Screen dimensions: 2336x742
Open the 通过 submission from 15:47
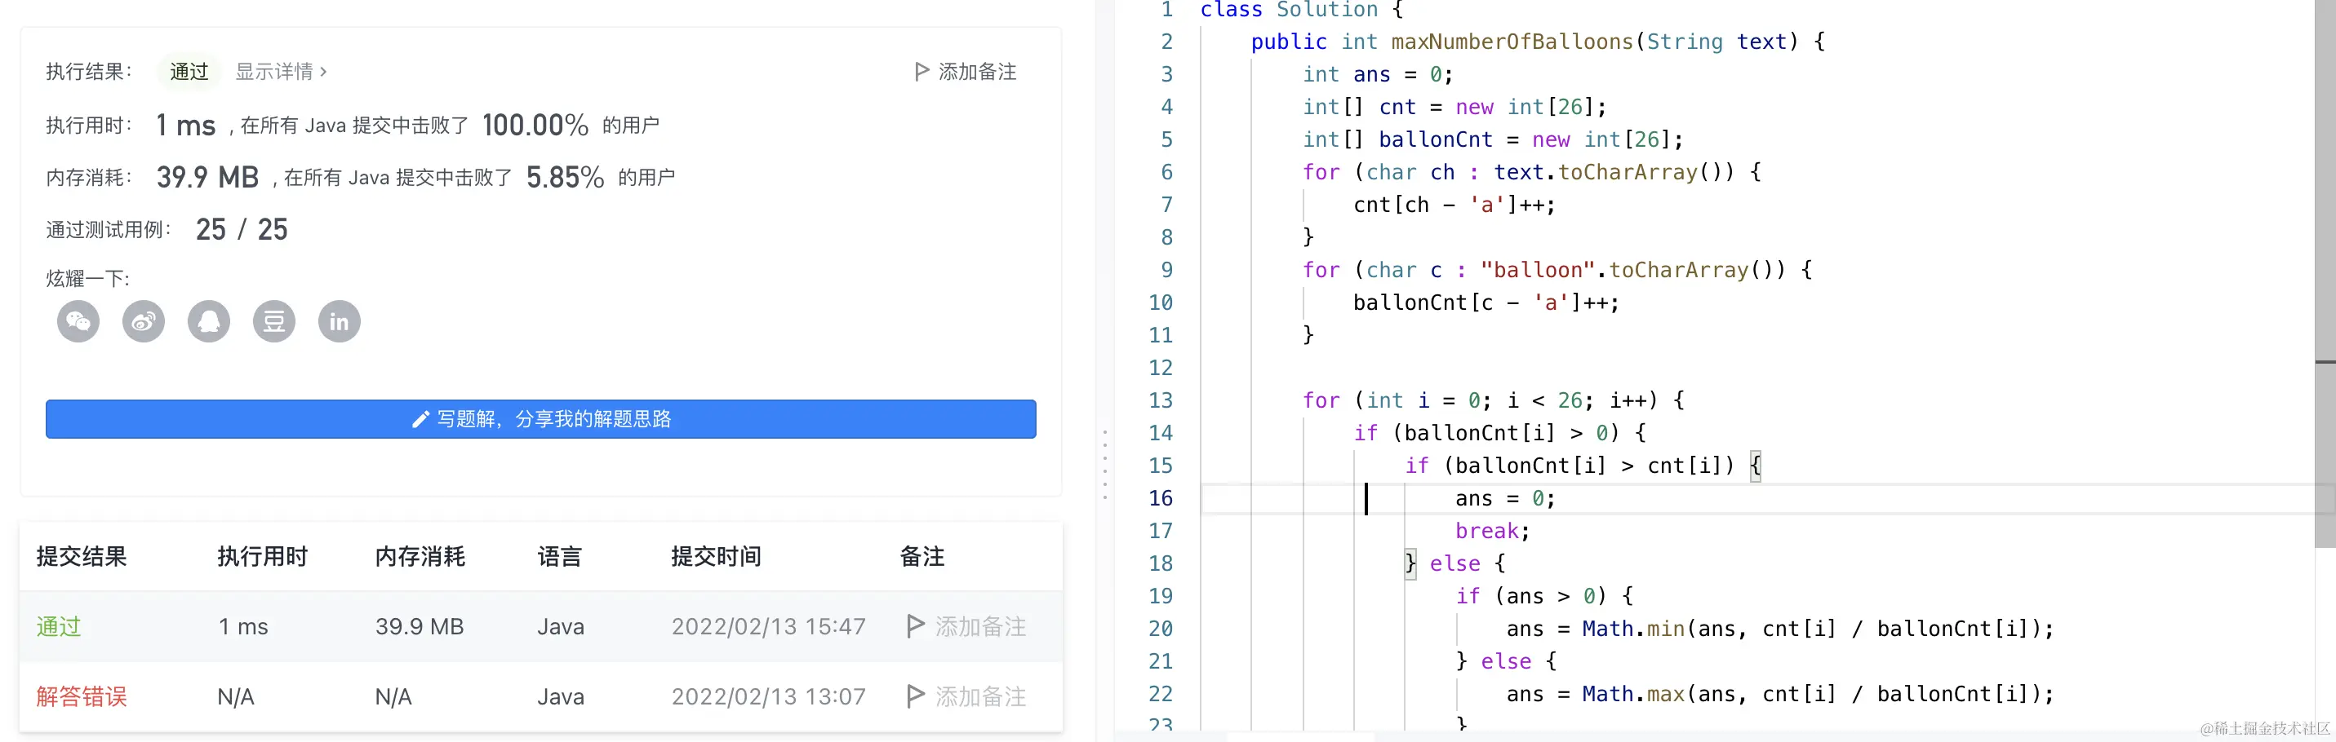click(59, 626)
